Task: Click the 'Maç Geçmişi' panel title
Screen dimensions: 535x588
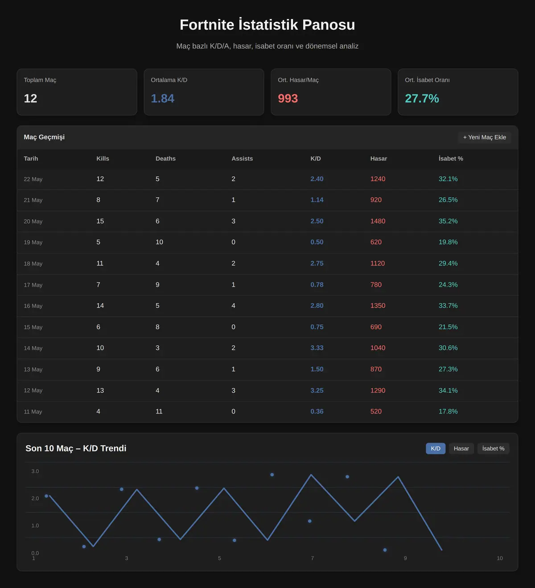Action: [44, 137]
